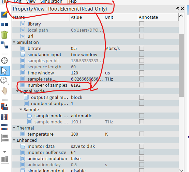Open the Help menu
This screenshot has height=172, width=189.
(x=72, y=2)
